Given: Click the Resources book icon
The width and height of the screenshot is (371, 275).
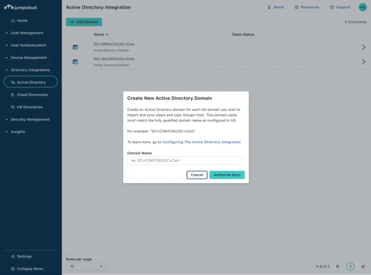Looking at the screenshot, I should tap(296, 7).
